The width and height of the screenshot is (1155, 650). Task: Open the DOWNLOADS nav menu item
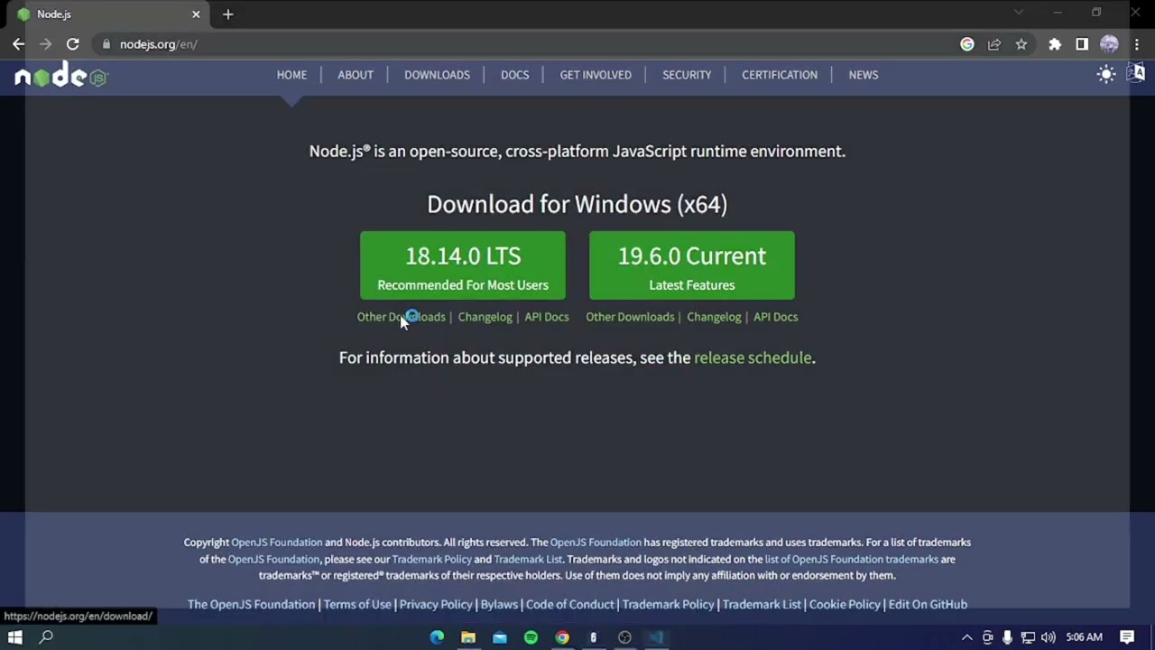(x=437, y=75)
